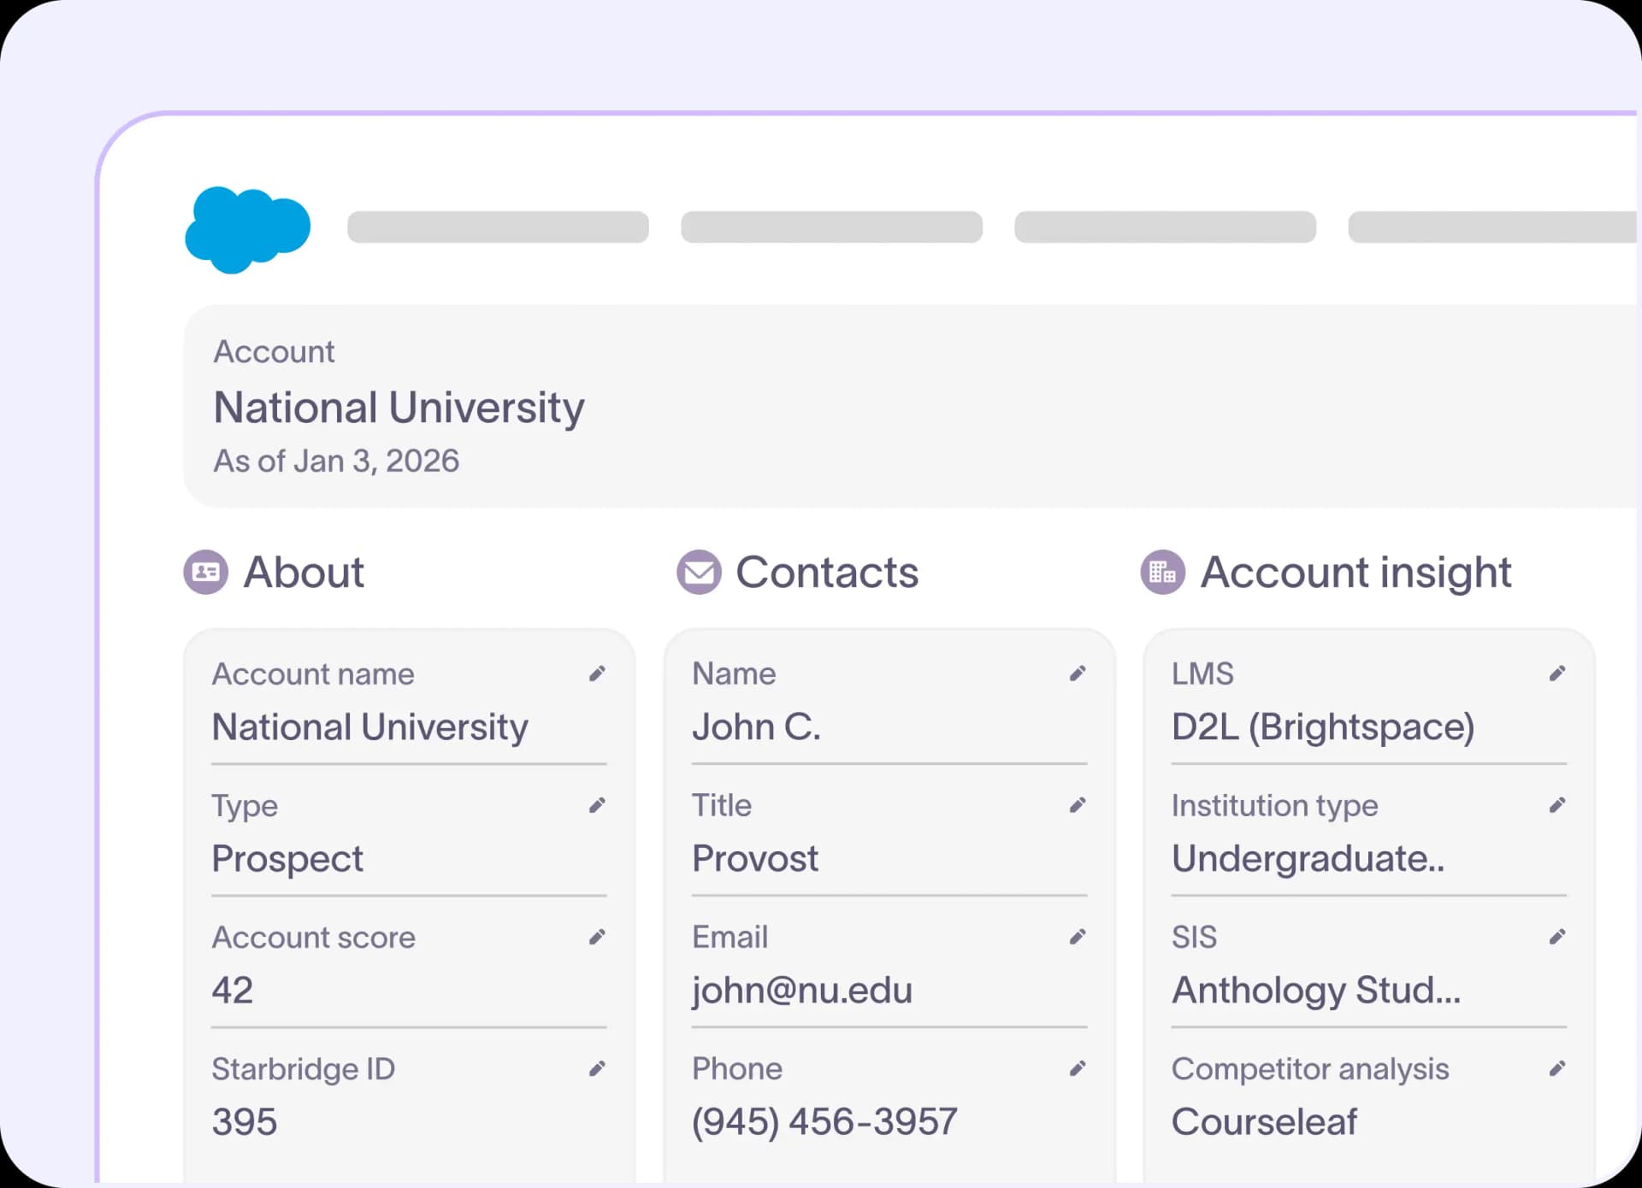Edit the LMS field pencil icon

pyautogui.click(x=1557, y=674)
